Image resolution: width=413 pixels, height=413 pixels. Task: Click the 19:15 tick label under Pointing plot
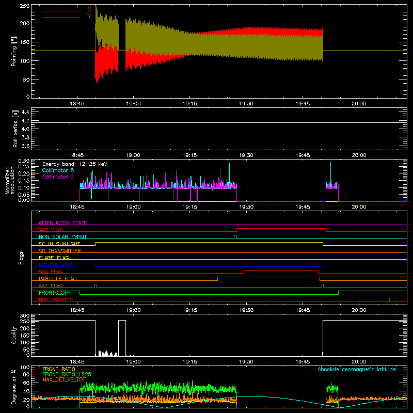[189, 104]
